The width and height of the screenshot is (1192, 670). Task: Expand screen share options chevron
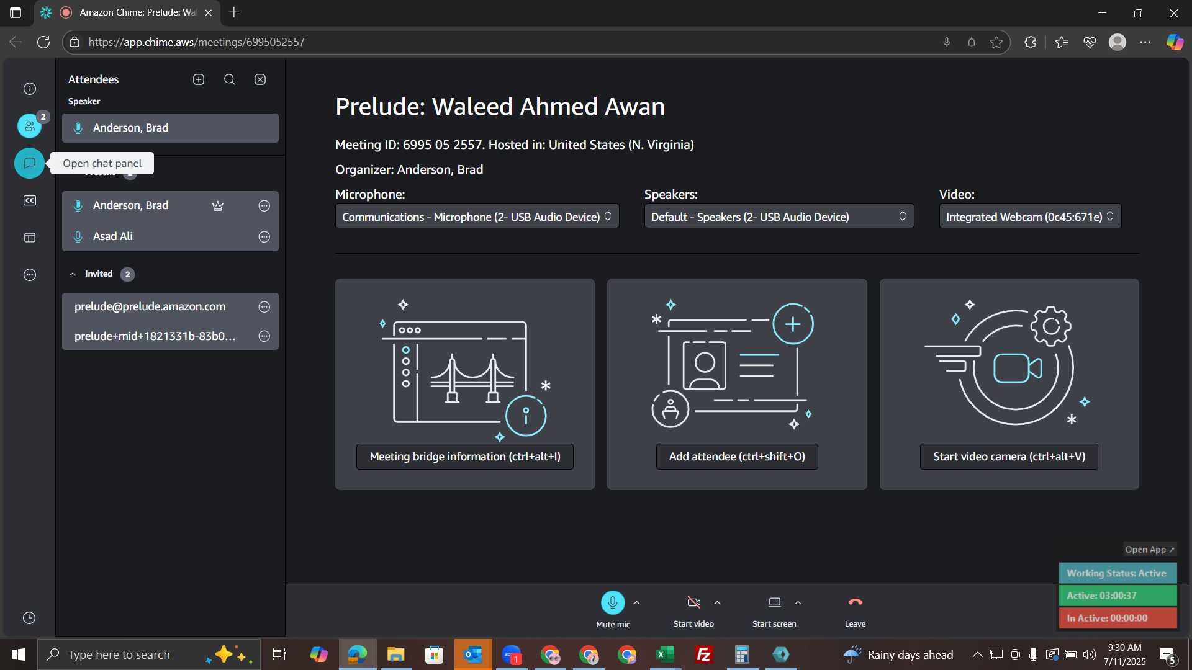pos(798,602)
